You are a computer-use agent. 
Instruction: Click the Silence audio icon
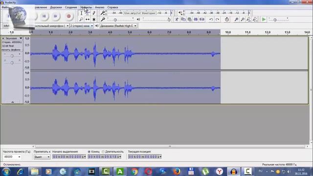click(x=202, y=20)
